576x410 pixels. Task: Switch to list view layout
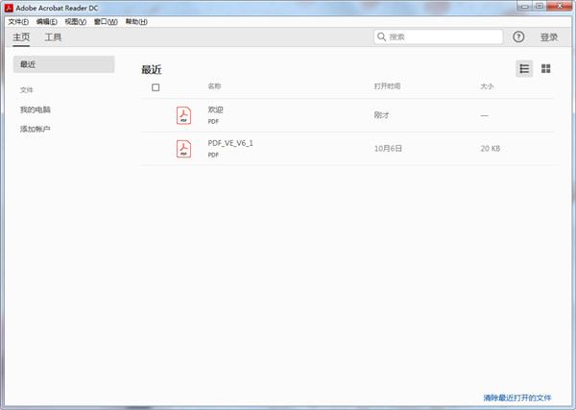coord(524,68)
